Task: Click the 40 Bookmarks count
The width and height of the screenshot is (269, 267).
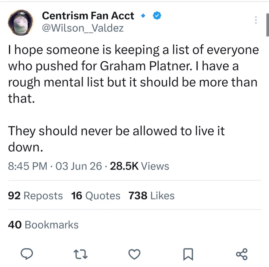Action: (43, 225)
